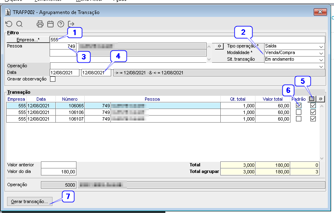Select transaction number 106107 cell

click(x=70, y=119)
